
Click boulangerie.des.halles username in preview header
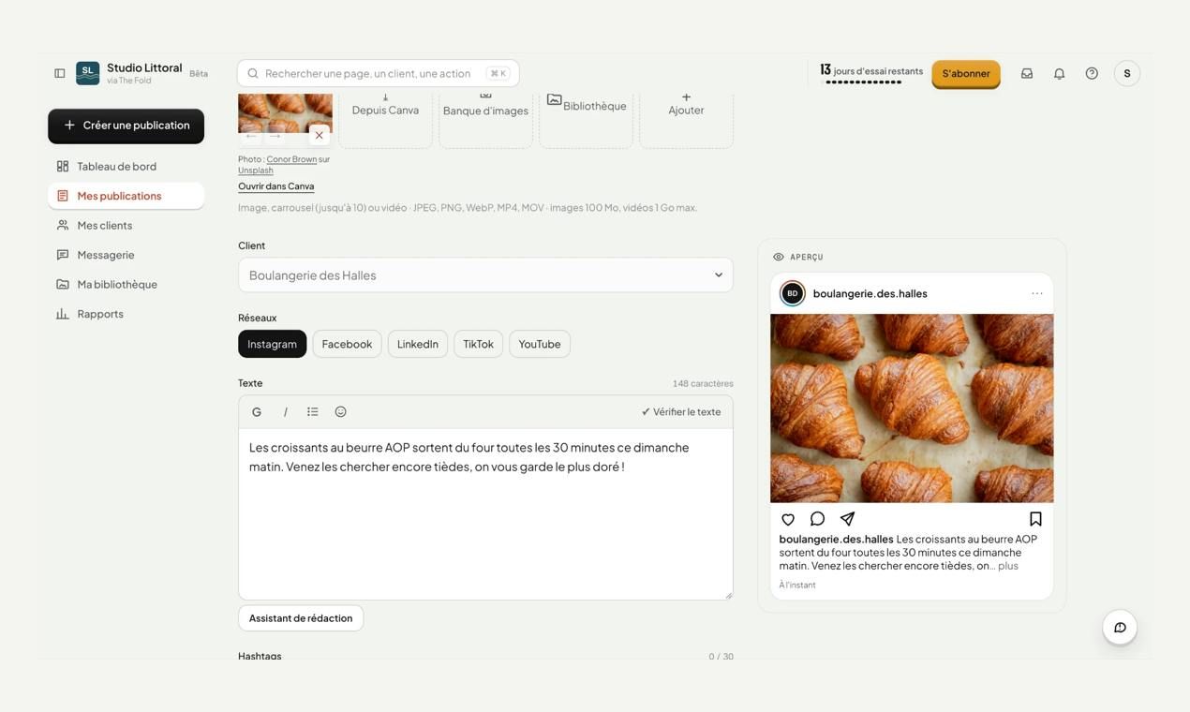point(870,293)
